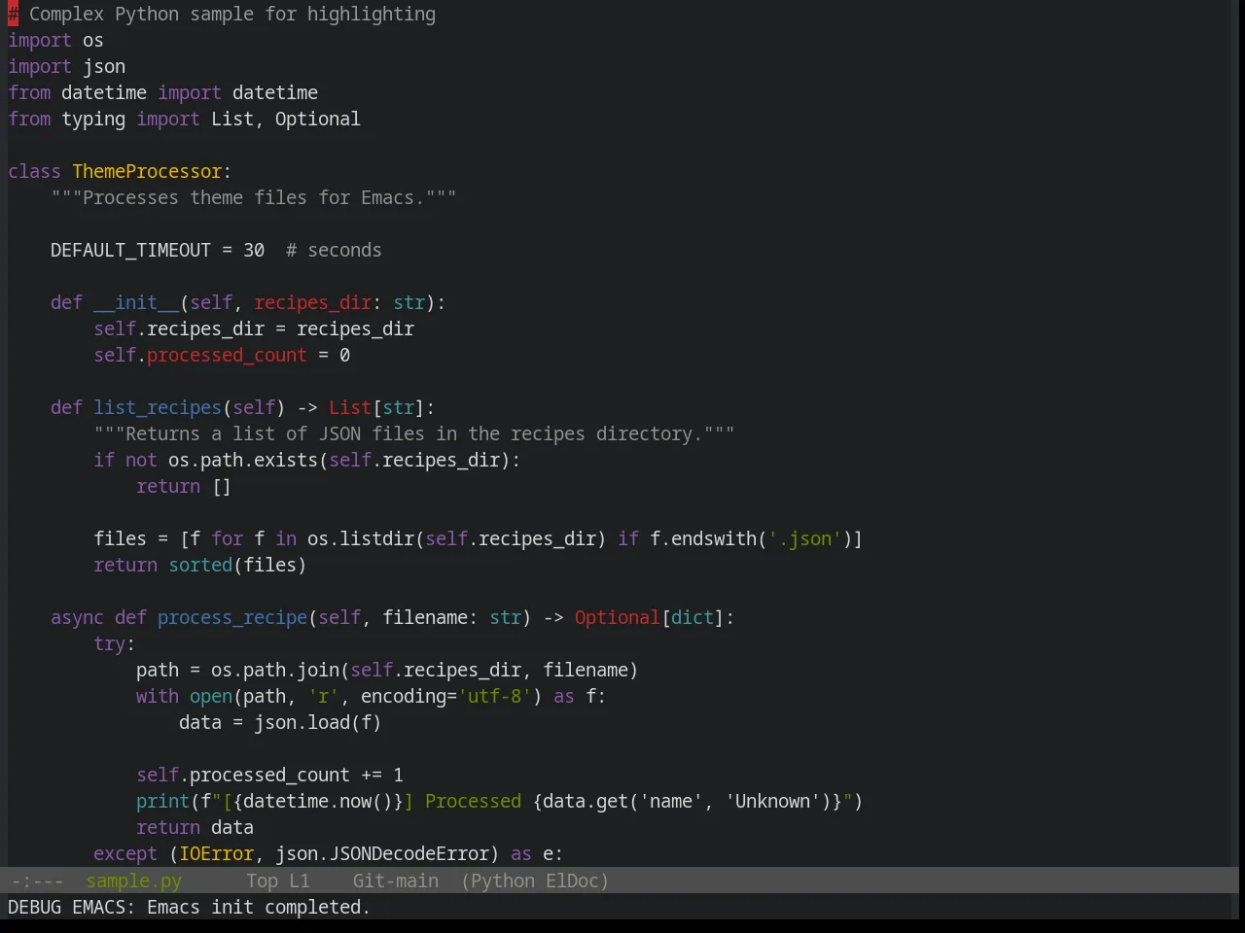Click 'self.processed_count = 0' attribute
This screenshot has height=933, width=1245.
[x=222, y=355]
